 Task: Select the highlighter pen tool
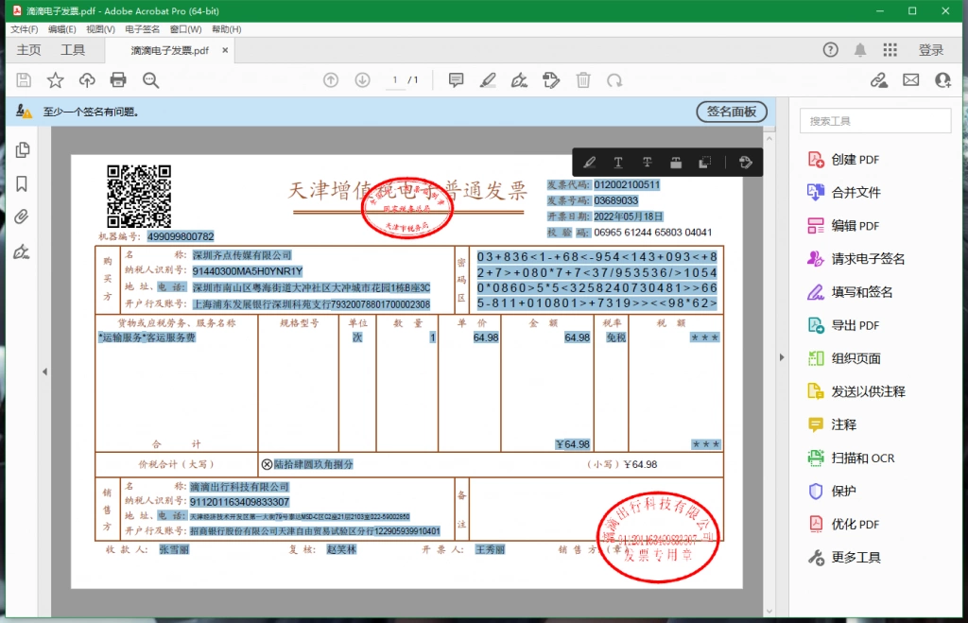(x=488, y=80)
